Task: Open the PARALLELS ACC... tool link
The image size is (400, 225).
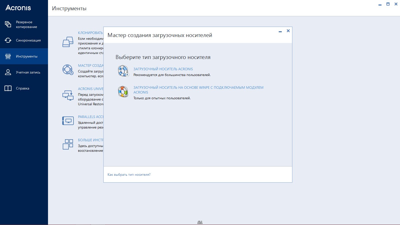Action: (x=90, y=117)
